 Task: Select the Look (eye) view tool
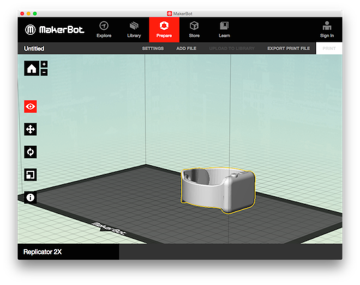click(x=31, y=107)
